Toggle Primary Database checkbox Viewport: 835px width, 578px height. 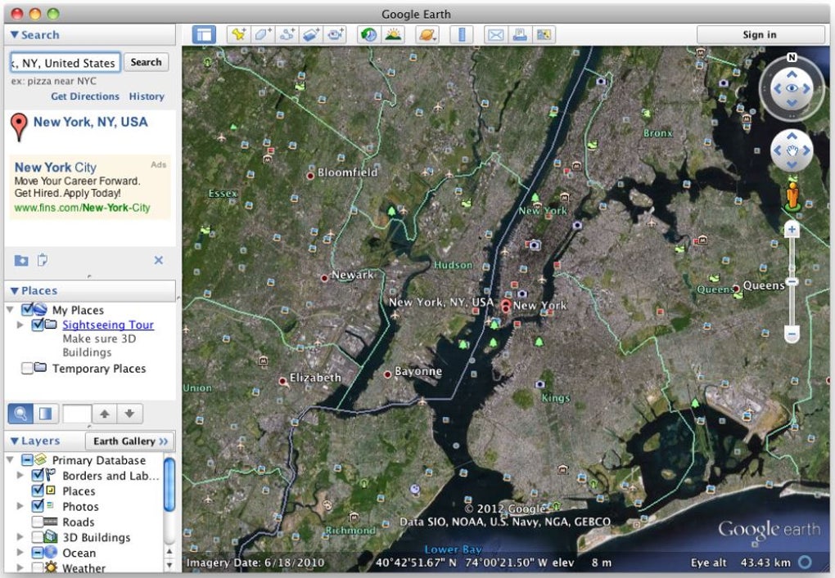coord(27,460)
